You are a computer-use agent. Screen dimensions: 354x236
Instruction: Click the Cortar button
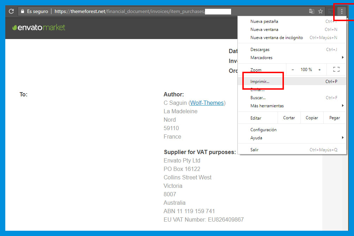pos(289,118)
